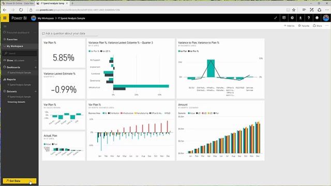Open the Var Plan % 5.85% tile
The image size is (331, 186).
[64, 53]
